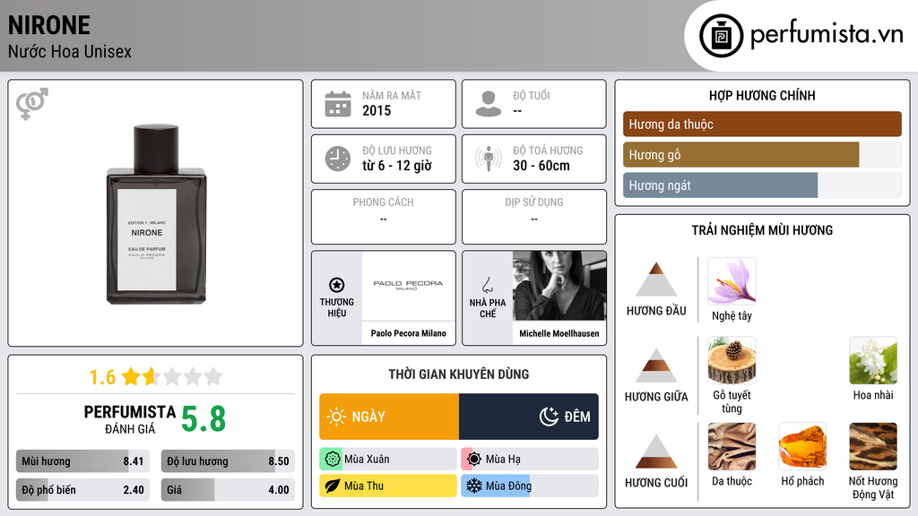Screen dimensions: 918x516
Task: Click the 'từ 6 - 12 giờ' longevity value
Action: [397, 166]
